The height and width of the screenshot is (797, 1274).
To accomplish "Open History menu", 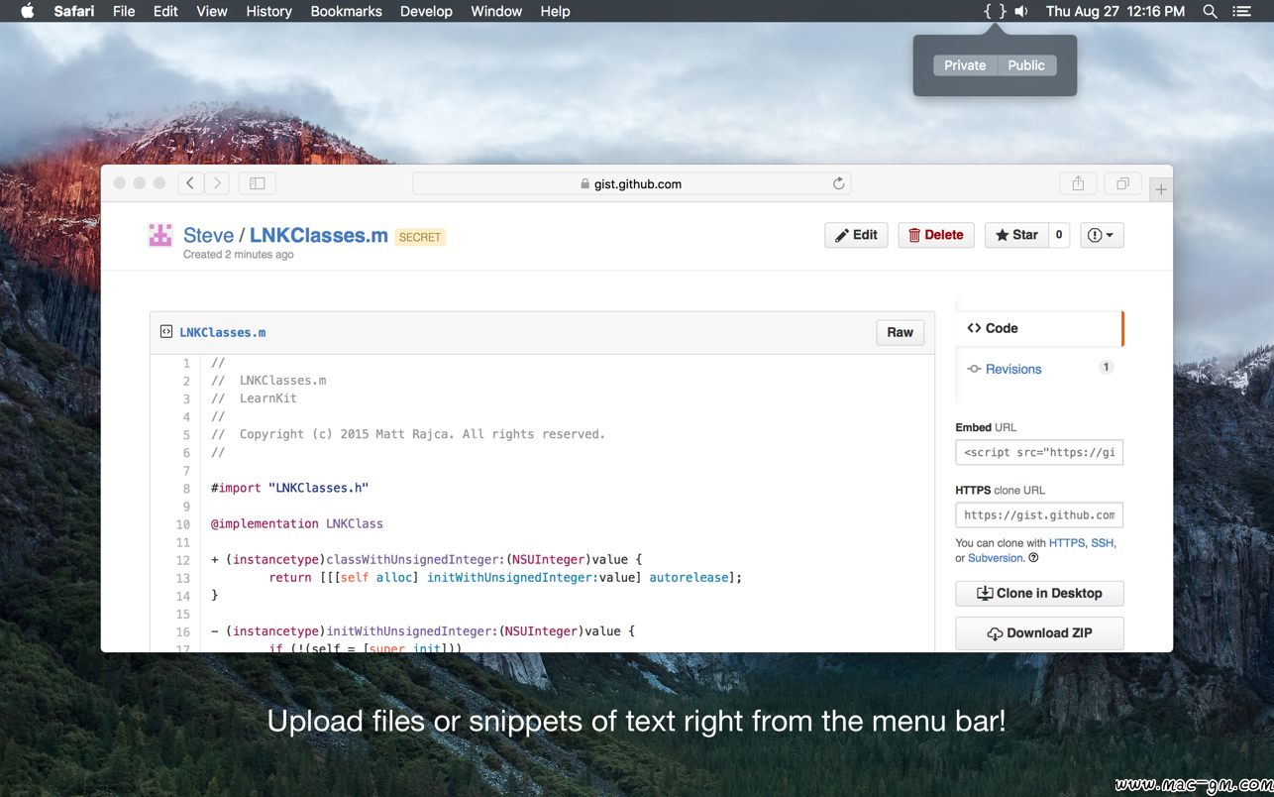I will pyautogui.click(x=268, y=11).
